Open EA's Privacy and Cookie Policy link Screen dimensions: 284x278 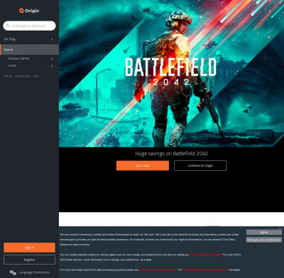pos(158,269)
